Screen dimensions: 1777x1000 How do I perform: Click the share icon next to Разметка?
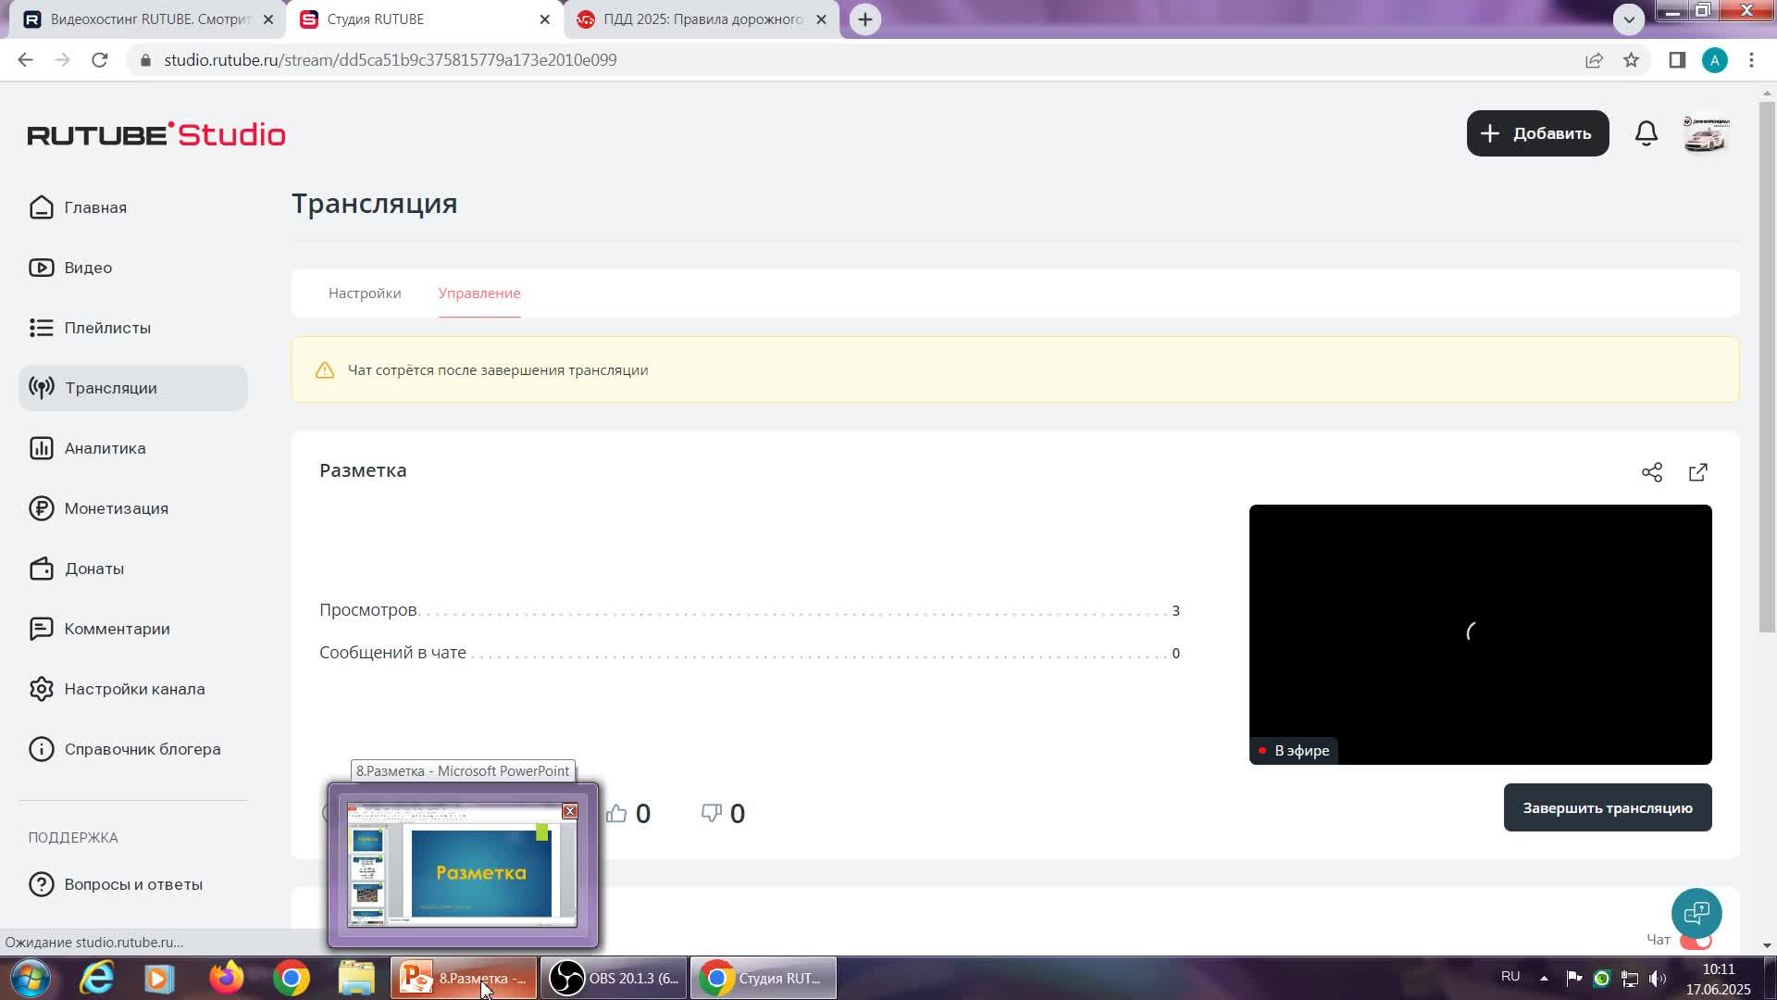1651,472
